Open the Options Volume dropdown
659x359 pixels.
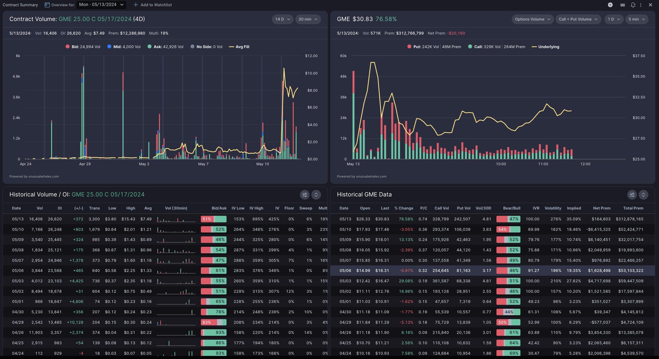[x=532, y=19]
